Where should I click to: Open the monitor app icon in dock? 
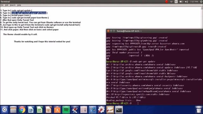pyautogui.click(x=92, y=110)
